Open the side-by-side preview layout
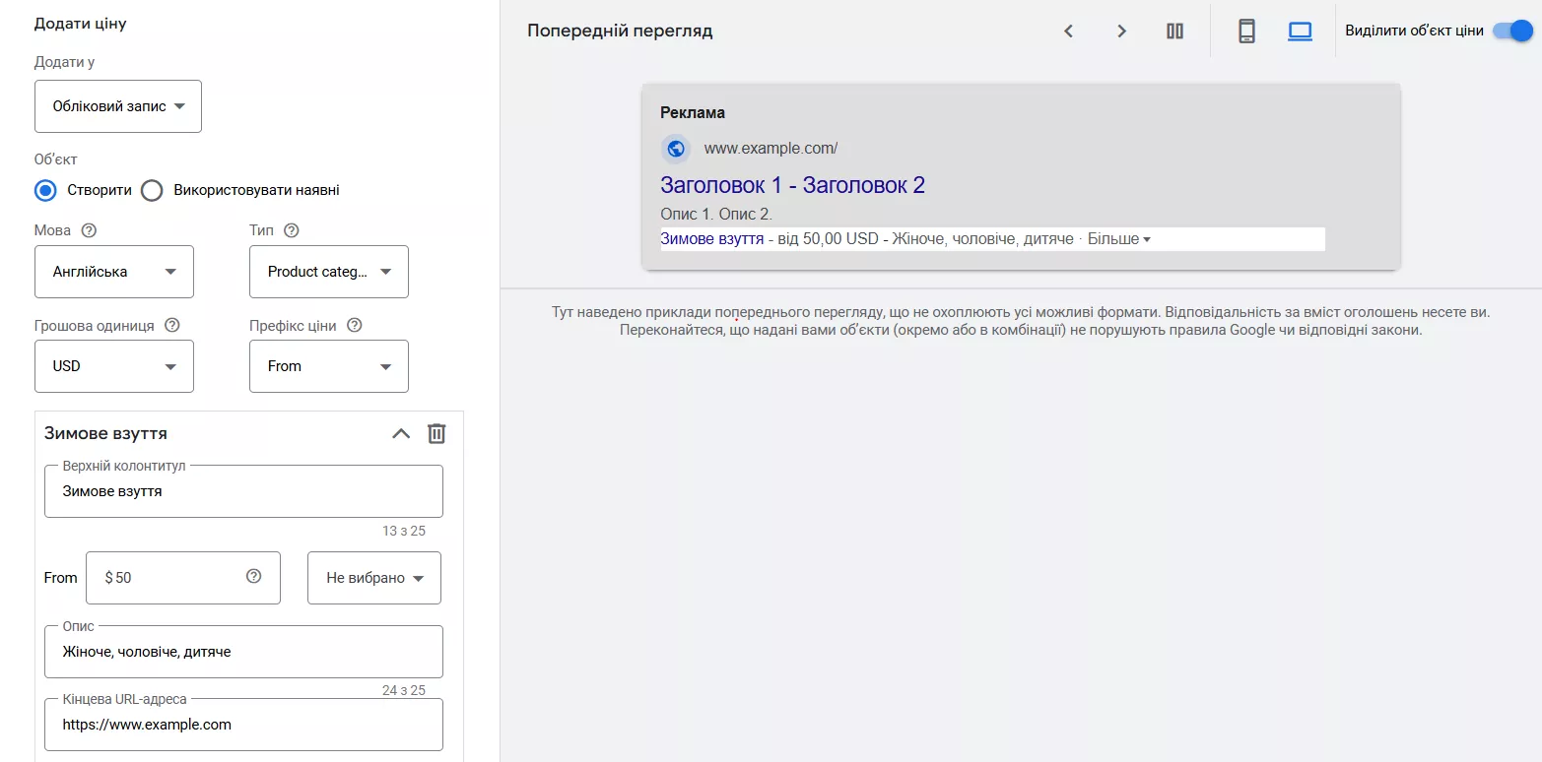The height and width of the screenshot is (762, 1542). (x=1174, y=31)
